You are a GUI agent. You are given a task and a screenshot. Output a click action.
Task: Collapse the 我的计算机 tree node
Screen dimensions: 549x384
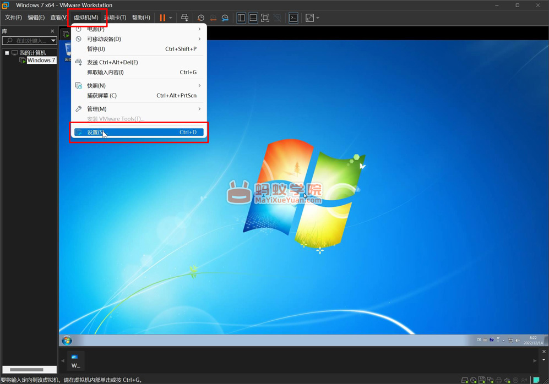click(x=7, y=53)
